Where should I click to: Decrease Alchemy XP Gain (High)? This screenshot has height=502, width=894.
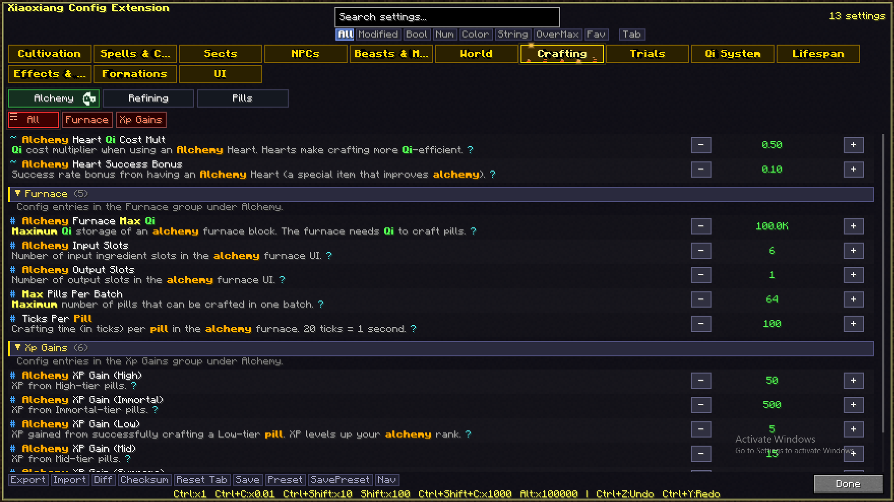pyautogui.click(x=701, y=381)
